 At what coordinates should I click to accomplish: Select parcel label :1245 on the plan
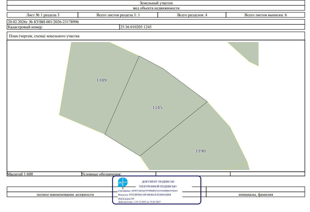click(x=157, y=108)
